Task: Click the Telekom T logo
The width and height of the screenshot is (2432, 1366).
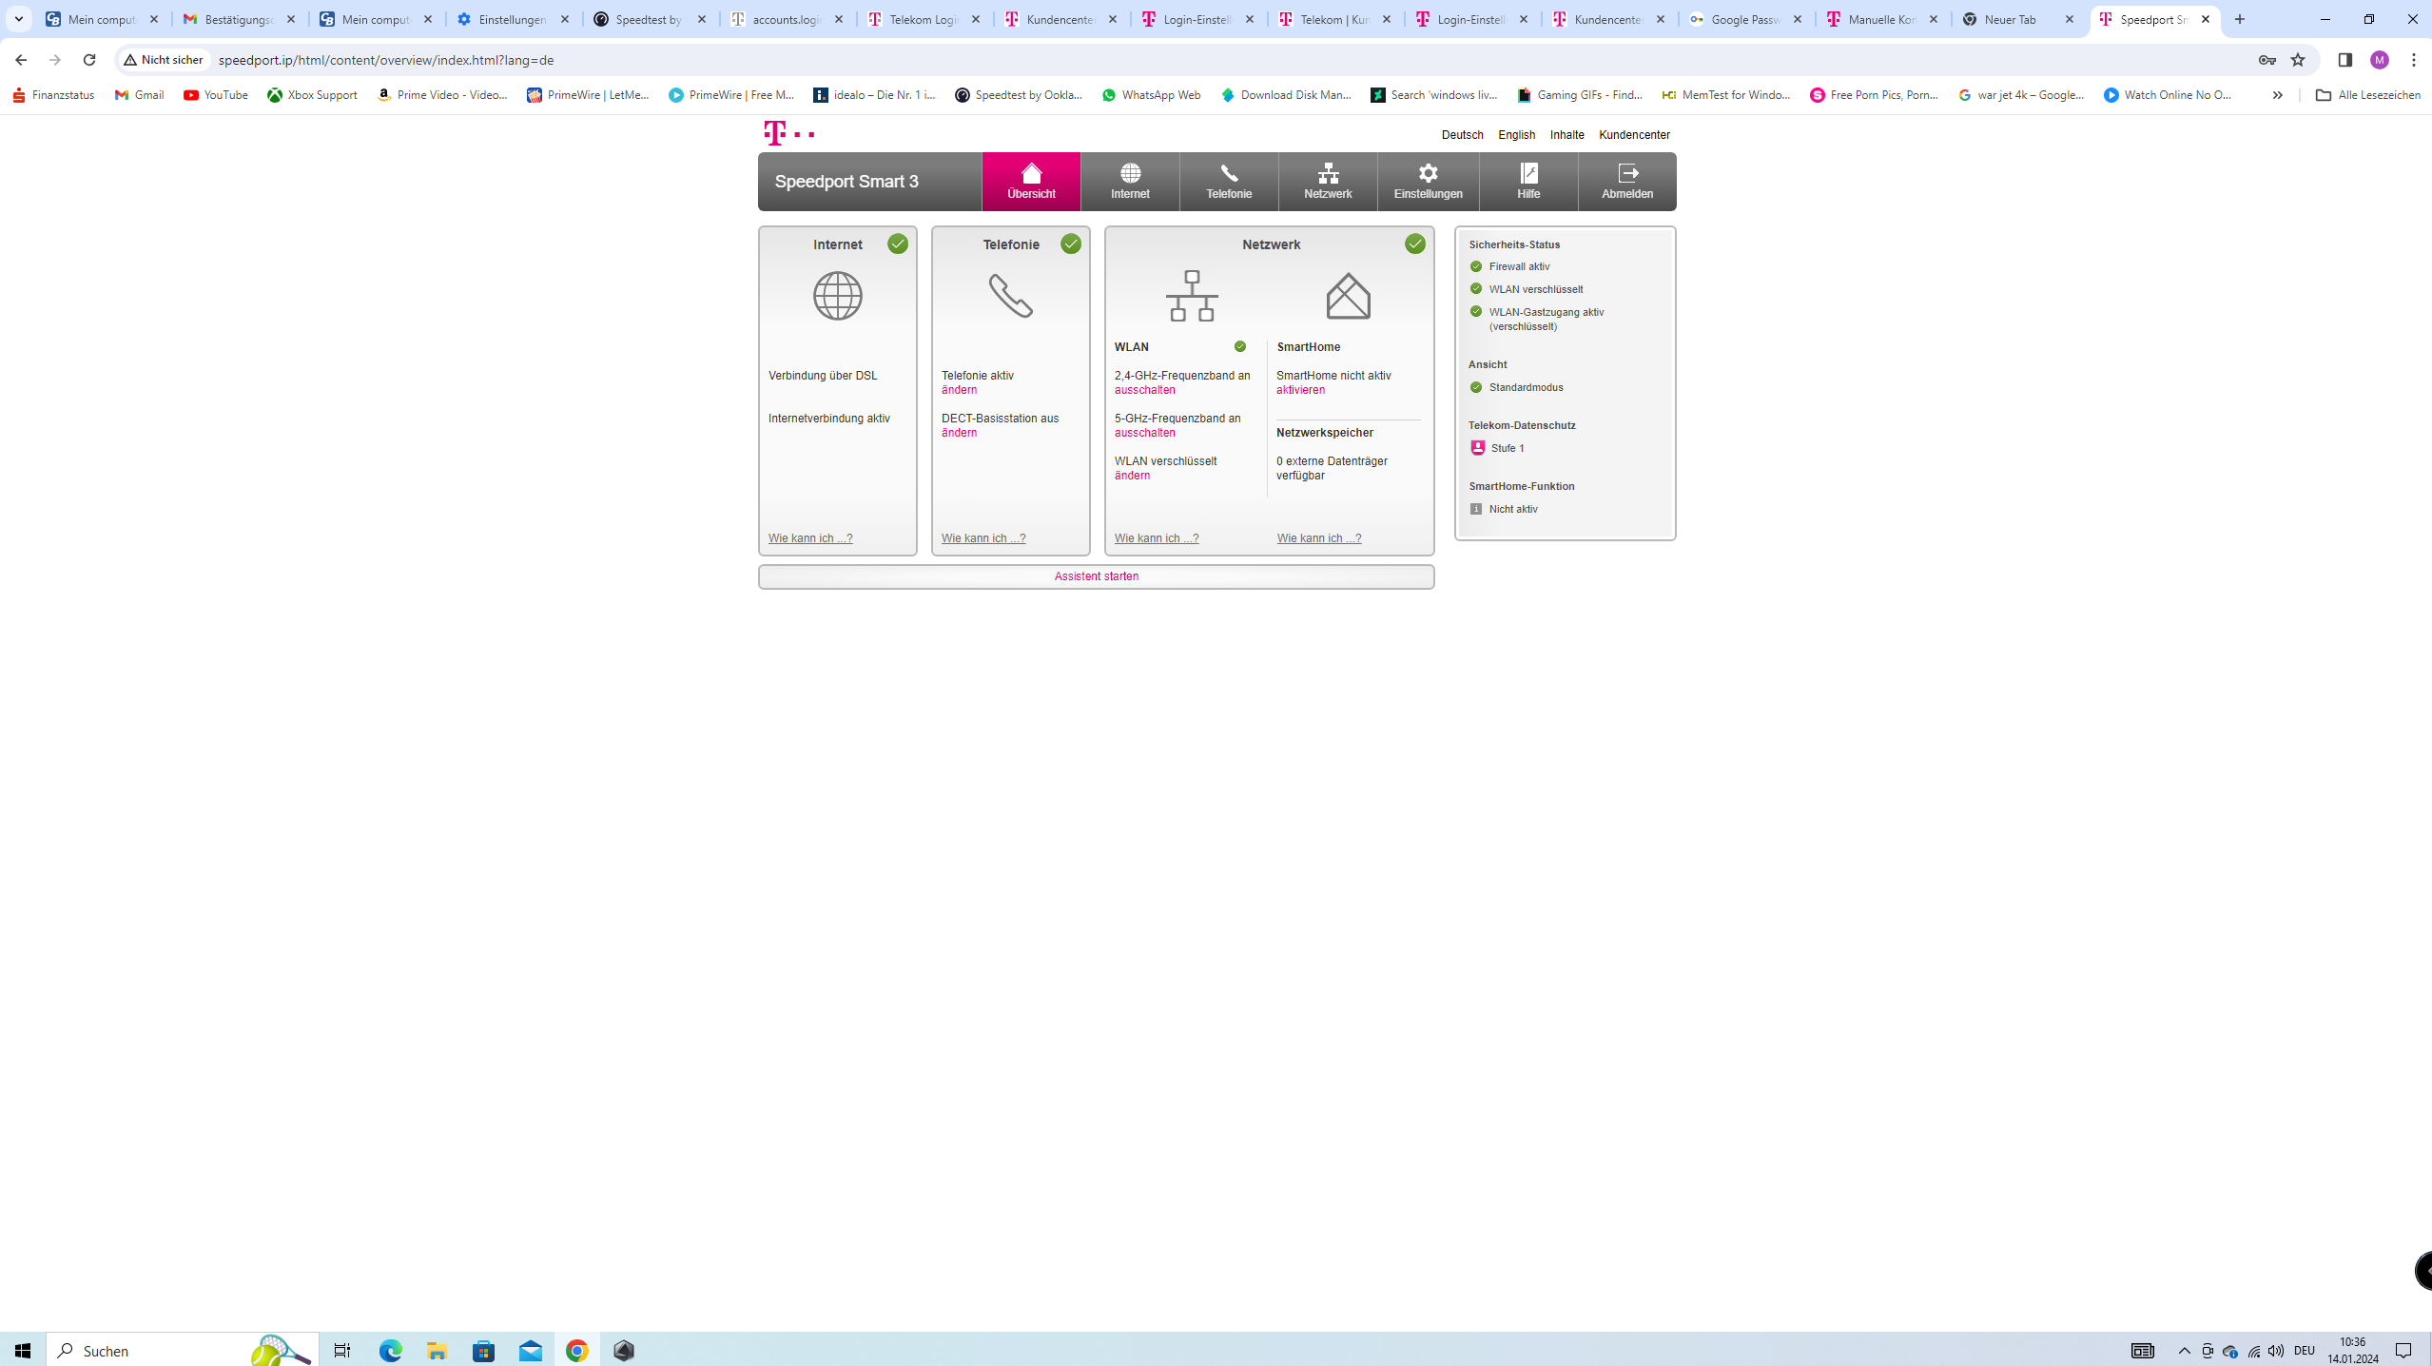Action: tap(776, 133)
